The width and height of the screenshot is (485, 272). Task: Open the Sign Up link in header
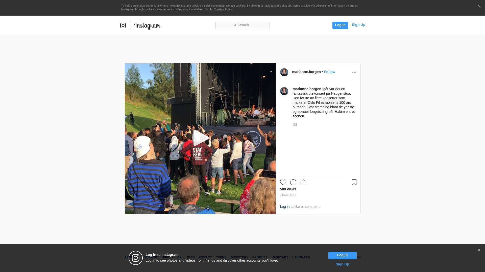point(358,25)
